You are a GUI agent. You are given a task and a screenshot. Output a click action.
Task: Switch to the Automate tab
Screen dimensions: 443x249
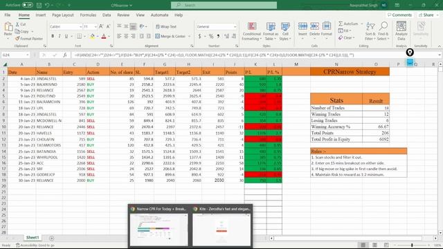[159, 15]
